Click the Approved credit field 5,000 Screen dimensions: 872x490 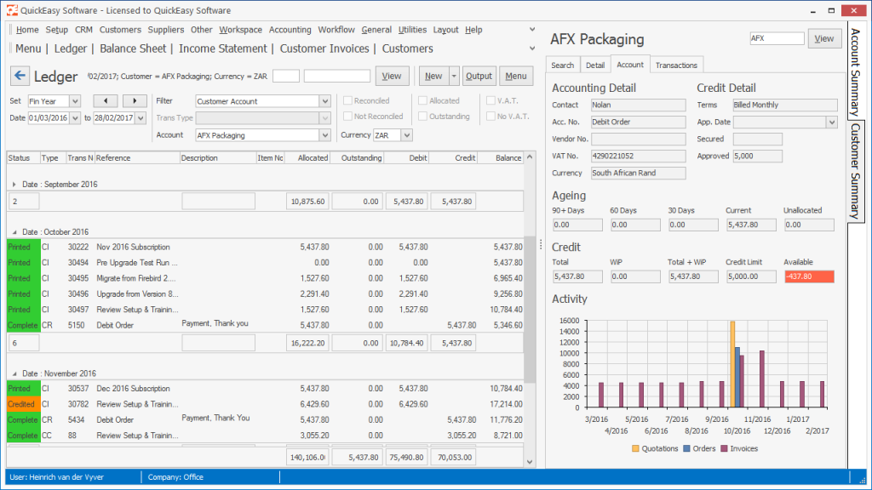coord(757,157)
